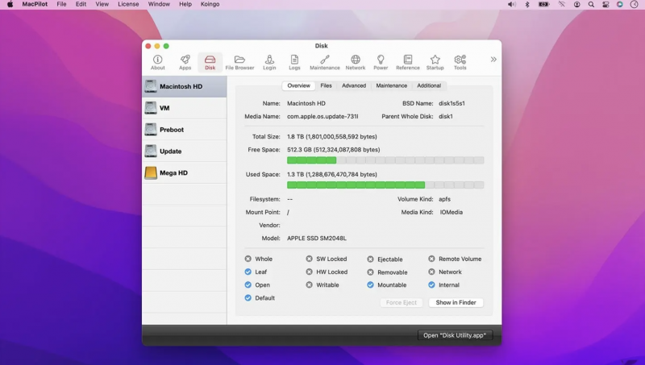Select Macintosh HD in the disk list
The width and height of the screenshot is (645, 365).
point(185,86)
